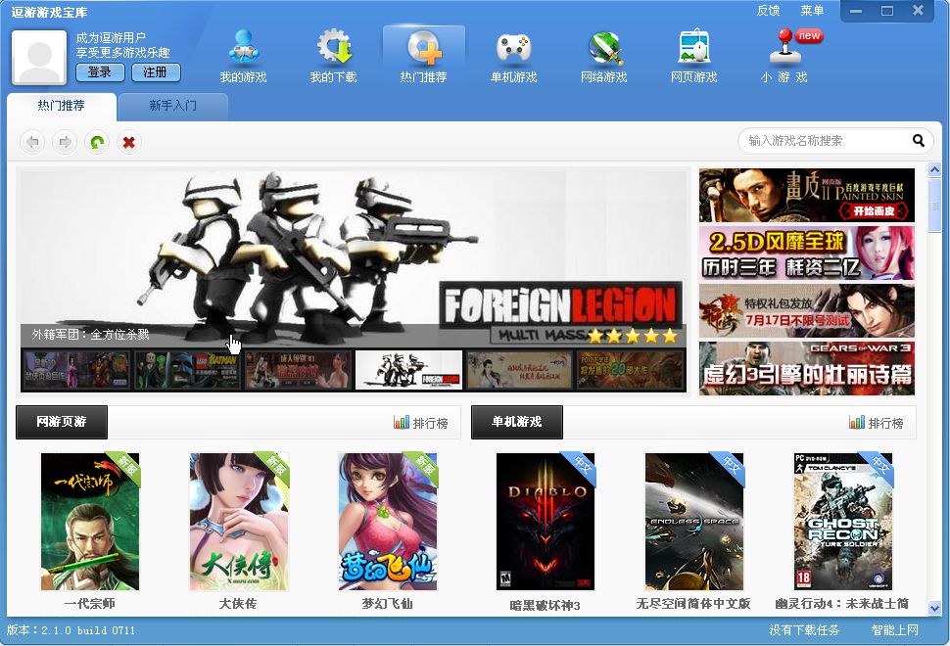The image size is (950, 646).
Task: Open Diablo III game cover
Action: (546, 522)
